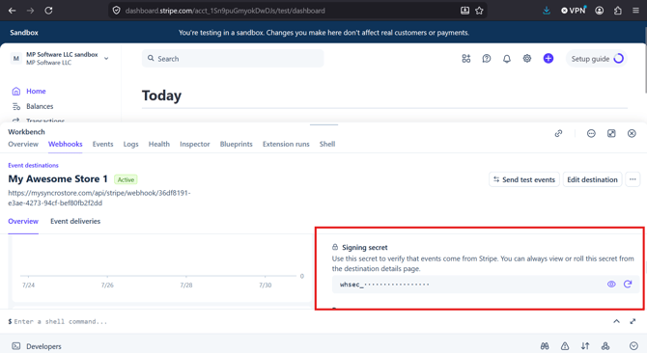Viewport: 647px width, 353px height.
Task: Click the purple plus create button
Action: click(548, 59)
